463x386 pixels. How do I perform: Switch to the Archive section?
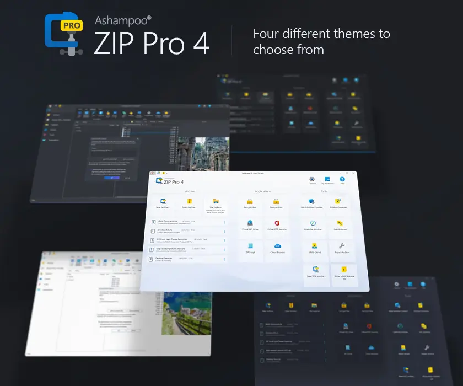(189, 191)
